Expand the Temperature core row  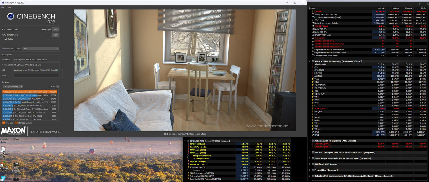point(188,156)
